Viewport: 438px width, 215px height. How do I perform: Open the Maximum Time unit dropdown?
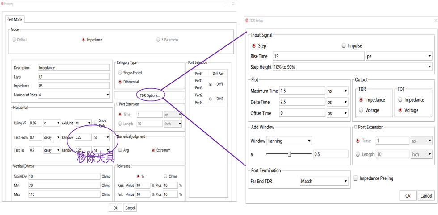(337, 91)
